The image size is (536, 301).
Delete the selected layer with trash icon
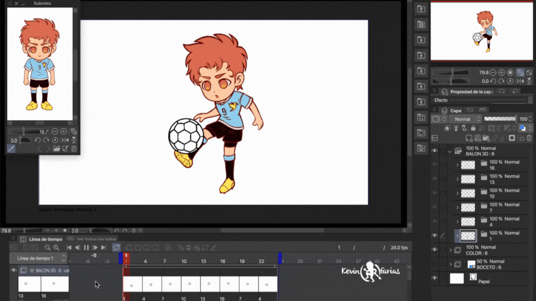pyautogui.click(x=529, y=138)
